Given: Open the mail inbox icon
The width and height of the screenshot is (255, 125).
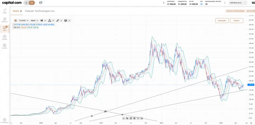Looking at the screenshot, I should point(41,3).
